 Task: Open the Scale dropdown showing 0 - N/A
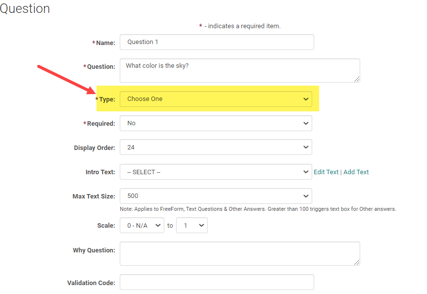[142, 225]
